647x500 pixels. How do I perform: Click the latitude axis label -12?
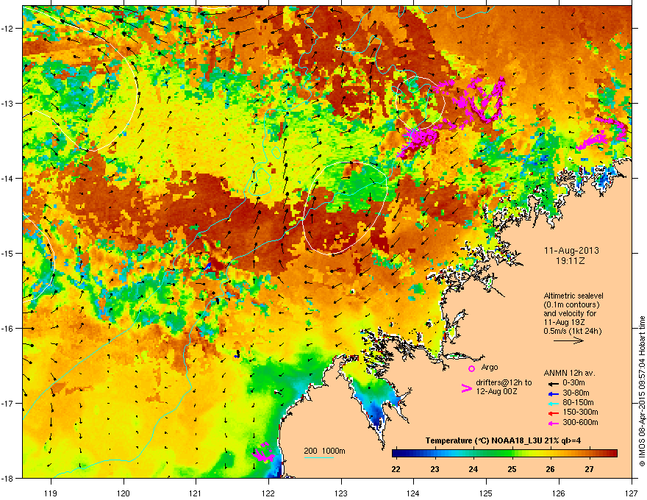tap(7, 29)
